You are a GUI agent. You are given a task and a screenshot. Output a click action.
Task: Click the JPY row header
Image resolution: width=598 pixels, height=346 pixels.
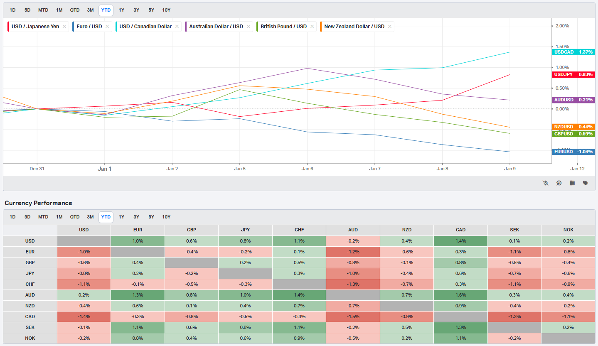click(x=30, y=273)
